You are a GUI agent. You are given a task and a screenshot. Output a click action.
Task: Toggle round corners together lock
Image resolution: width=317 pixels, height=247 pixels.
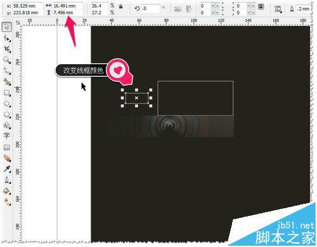pyautogui.click(x=261, y=7)
